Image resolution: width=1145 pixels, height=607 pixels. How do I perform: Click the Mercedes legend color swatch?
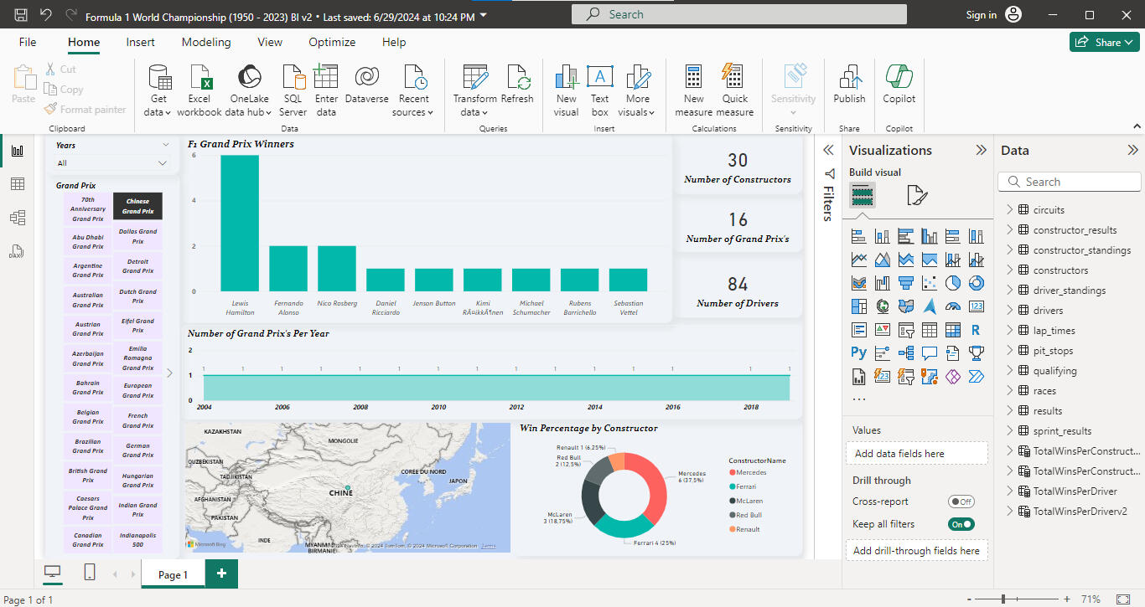[x=733, y=472]
